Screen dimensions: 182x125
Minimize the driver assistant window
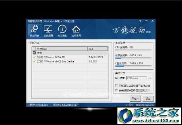coord(146,21)
